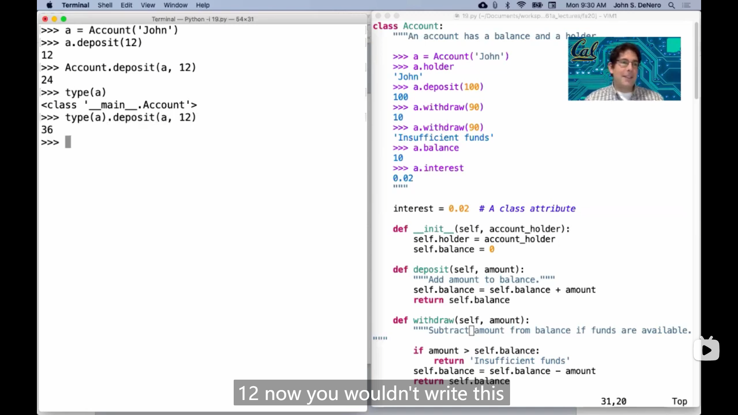This screenshot has width=738, height=415.
Task: Open the Bluetooth menu bar icon
Action: 507,5
